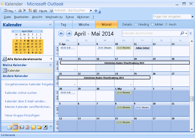This screenshot has width=195, height=138.
Task: Click the Kalender durchsuchen search field
Action: point(151,33)
